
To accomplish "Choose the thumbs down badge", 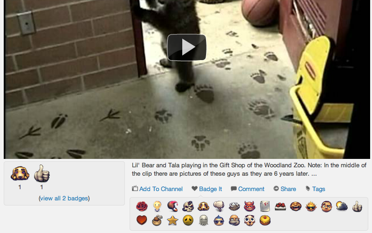I will [x=219, y=206].
